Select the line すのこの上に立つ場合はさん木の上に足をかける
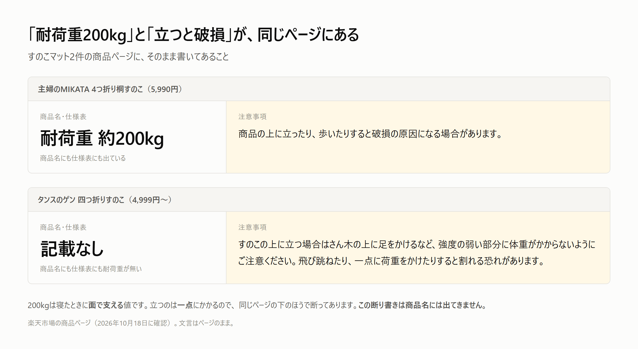This screenshot has height=349, width=638. tap(417, 244)
